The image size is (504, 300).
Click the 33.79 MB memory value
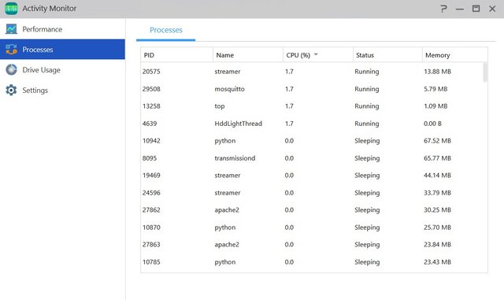[x=437, y=193]
